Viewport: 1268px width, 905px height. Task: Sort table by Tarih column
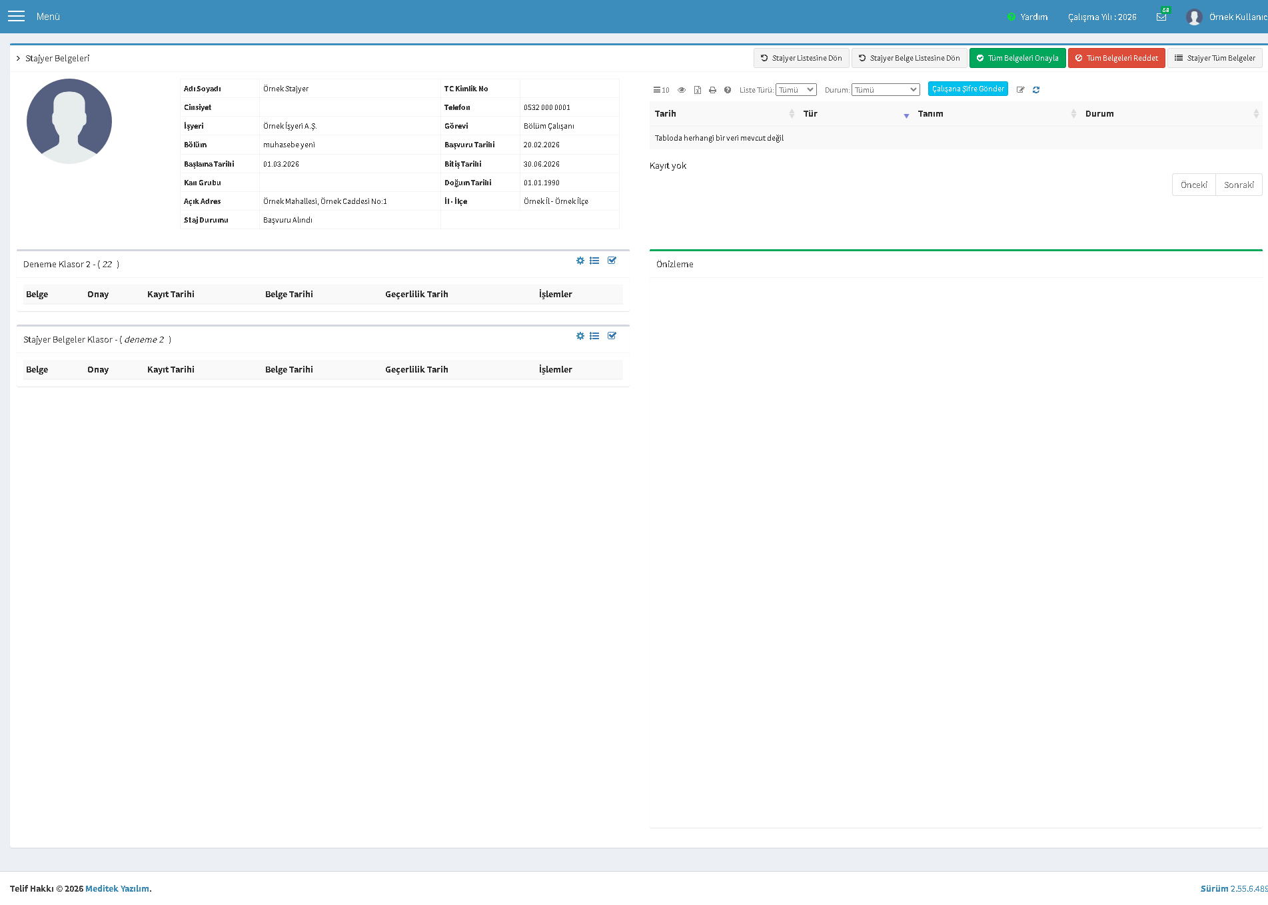(724, 114)
